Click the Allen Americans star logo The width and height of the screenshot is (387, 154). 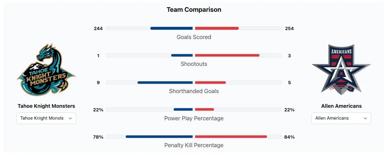pos(341,69)
